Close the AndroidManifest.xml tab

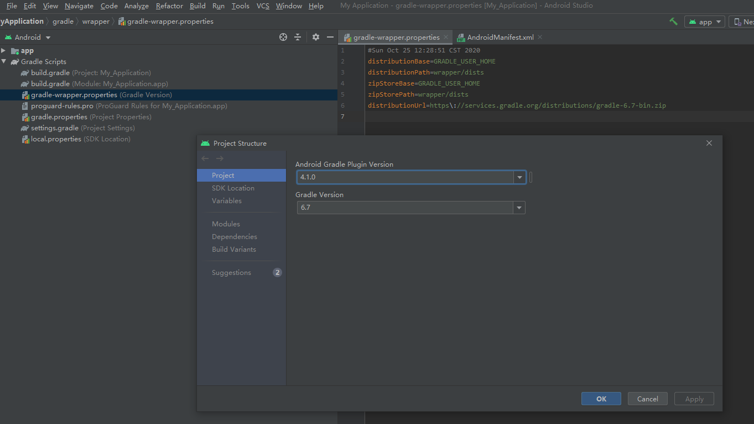pyautogui.click(x=540, y=37)
